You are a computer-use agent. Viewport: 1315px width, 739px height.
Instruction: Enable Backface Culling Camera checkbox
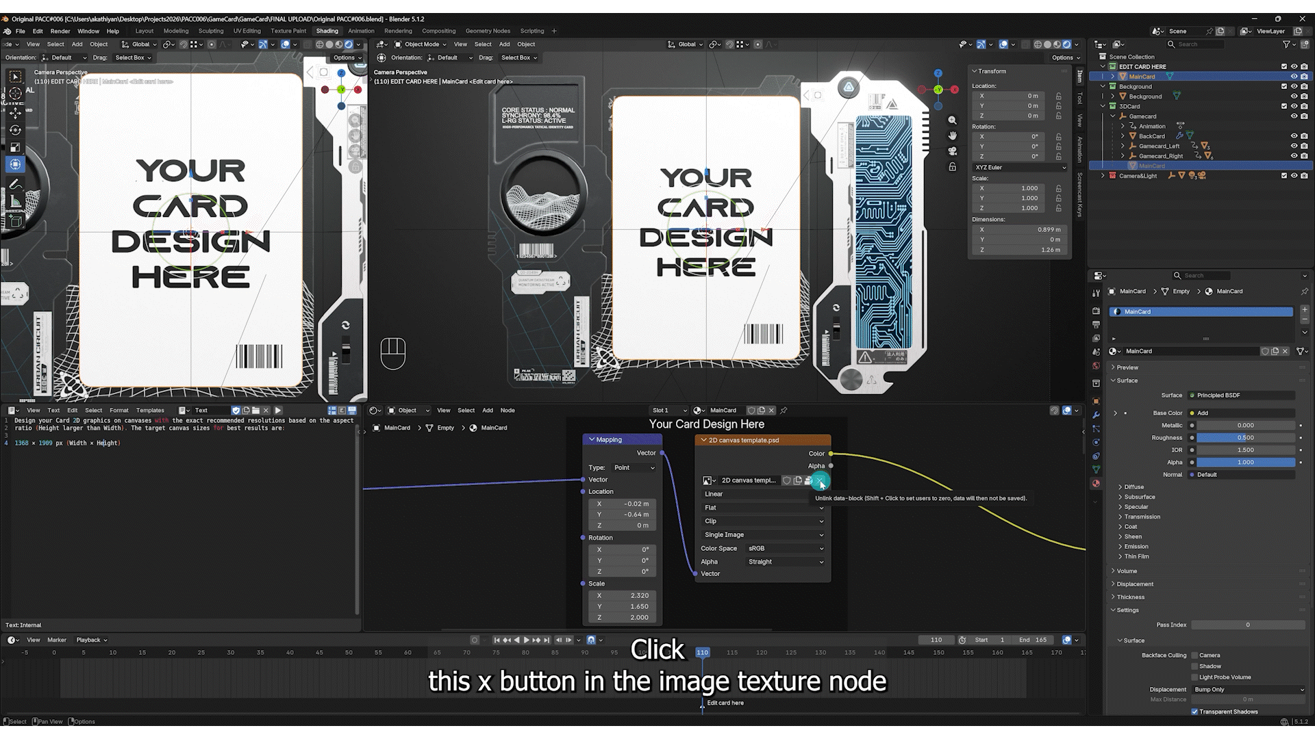coord(1194,656)
